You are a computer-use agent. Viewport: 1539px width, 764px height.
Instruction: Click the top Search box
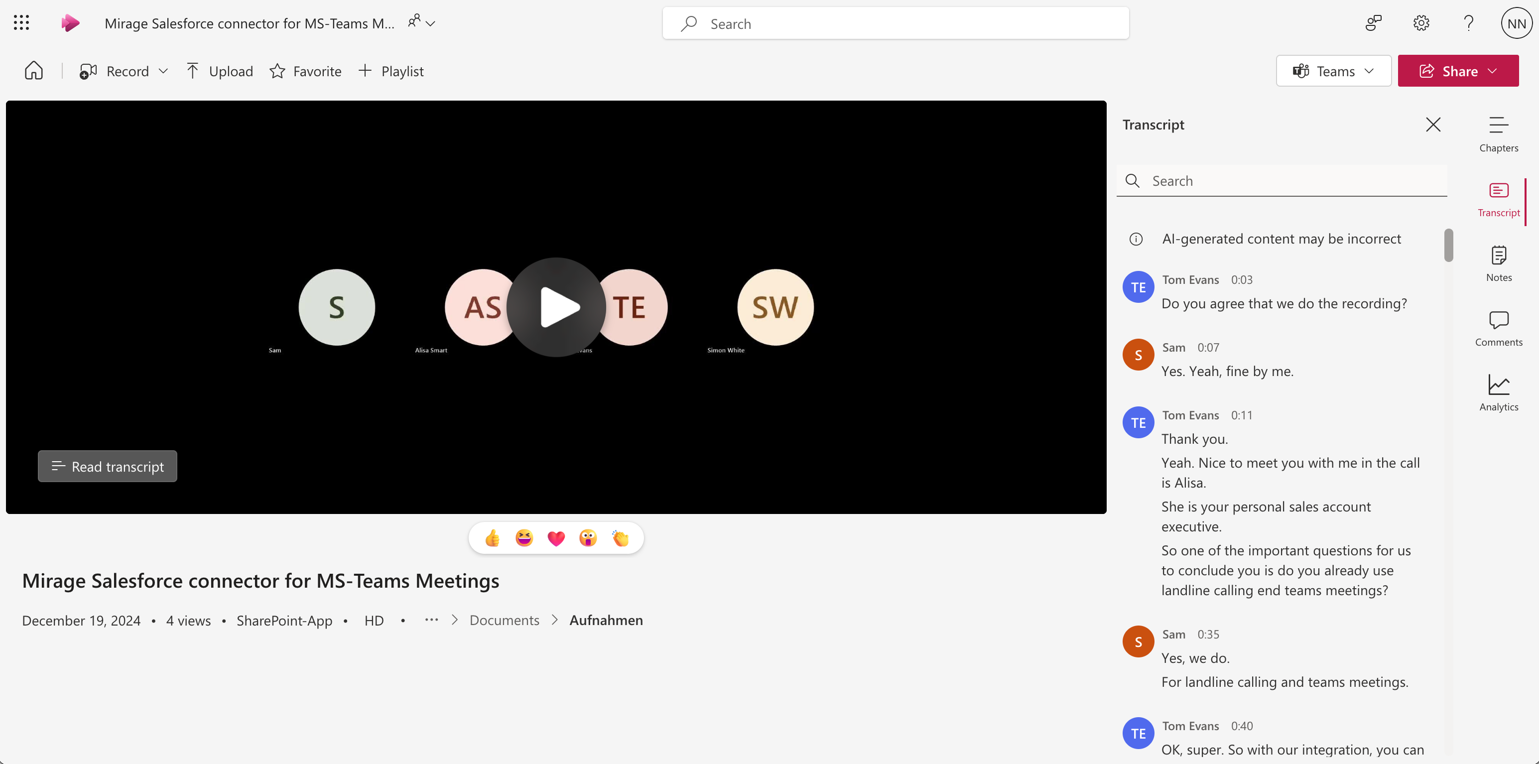tap(896, 23)
